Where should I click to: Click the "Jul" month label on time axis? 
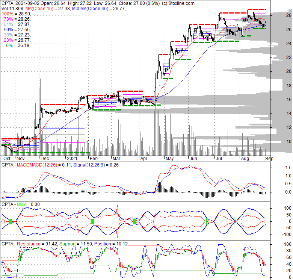(219, 159)
